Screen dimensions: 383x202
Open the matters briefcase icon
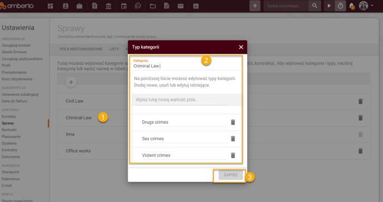tap(80, 6)
